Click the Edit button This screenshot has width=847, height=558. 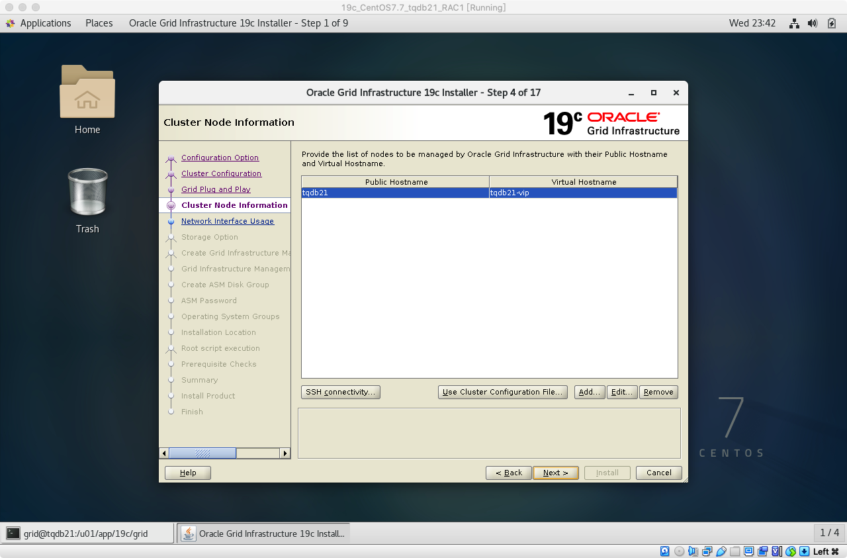(622, 392)
